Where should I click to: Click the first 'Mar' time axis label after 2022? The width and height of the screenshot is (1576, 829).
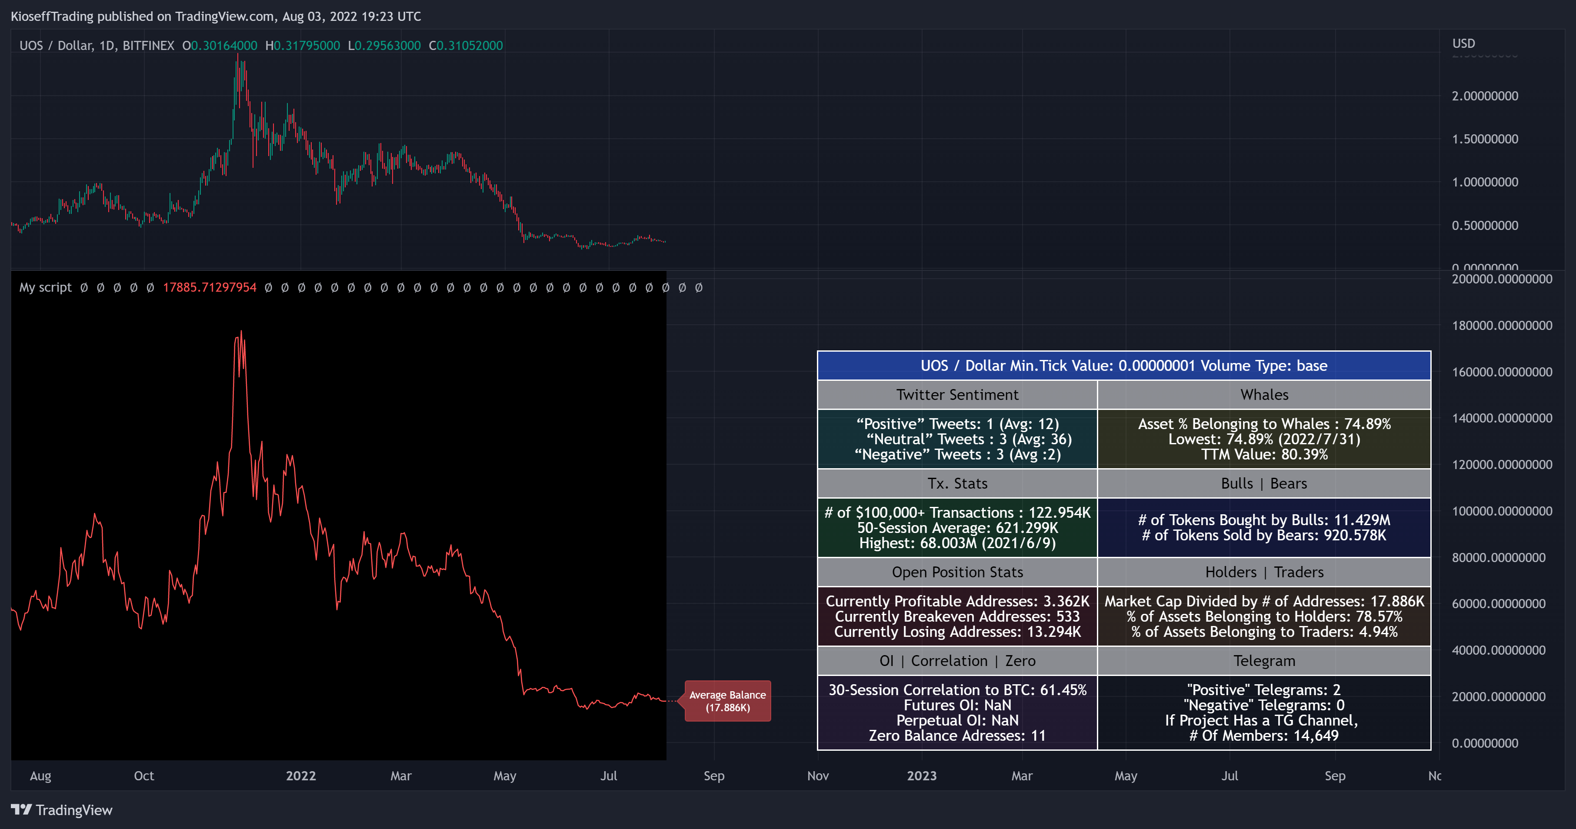pyautogui.click(x=401, y=776)
